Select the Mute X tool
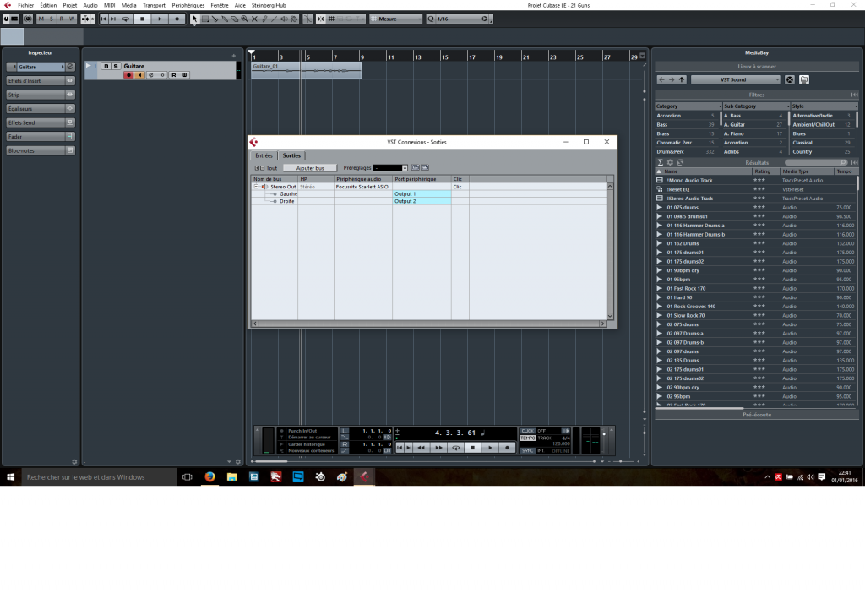 coord(254,19)
